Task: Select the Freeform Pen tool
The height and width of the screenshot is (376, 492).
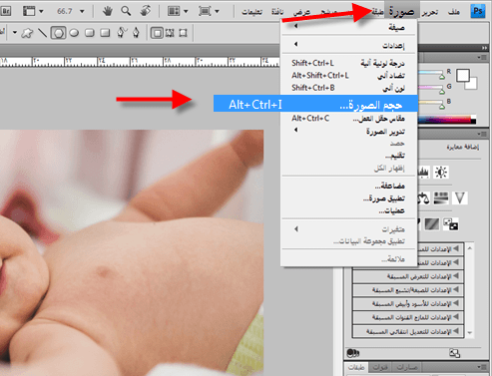Action: (122, 33)
